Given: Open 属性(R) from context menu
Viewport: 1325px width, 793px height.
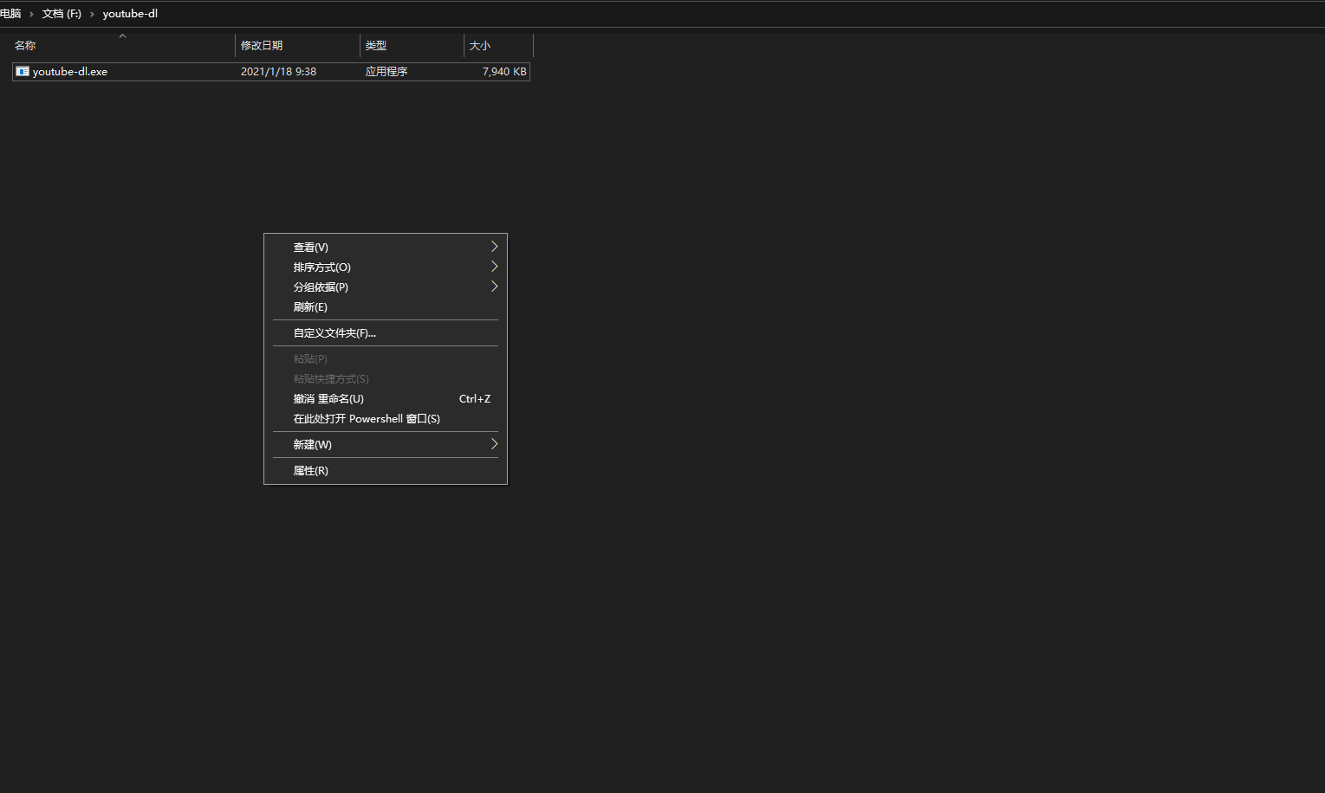Looking at the screenshot, I should 385,471.
